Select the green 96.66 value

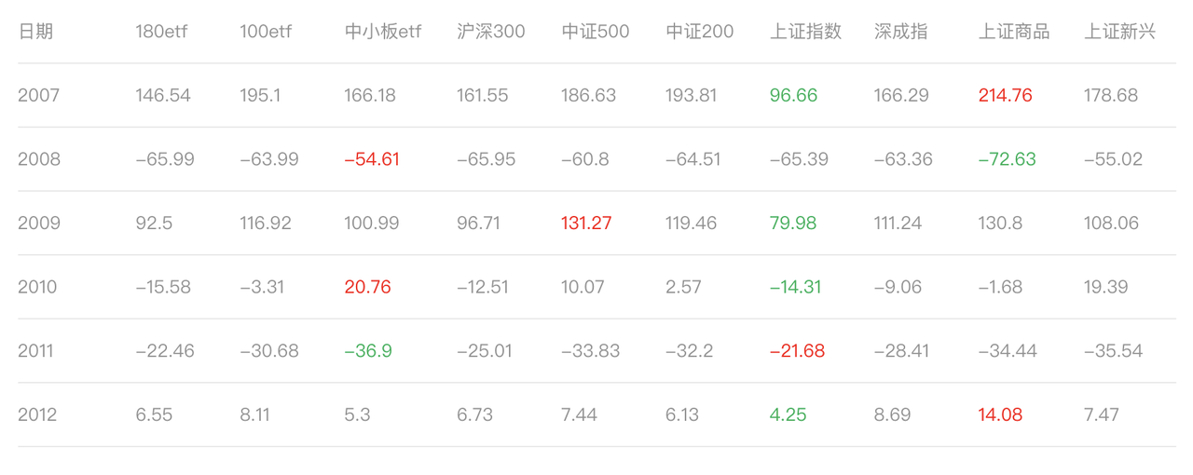pos(793,95)
